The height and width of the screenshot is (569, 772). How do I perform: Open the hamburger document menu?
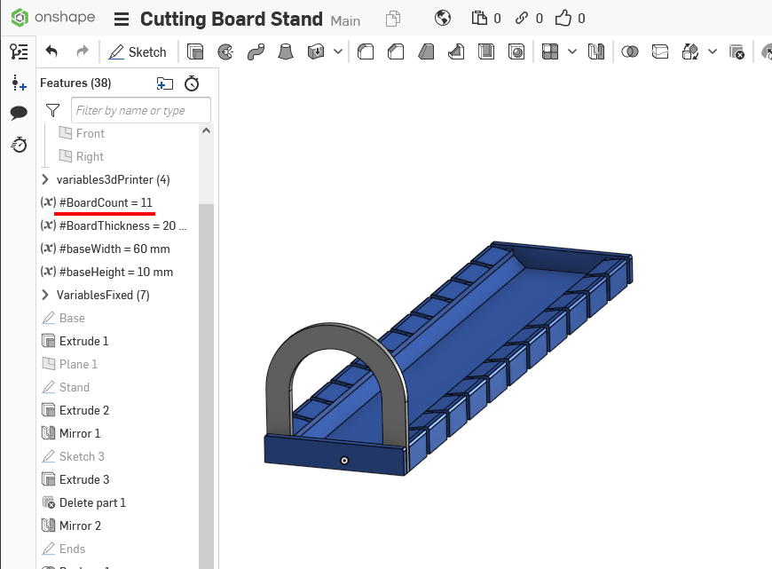(x=121, y=20)
